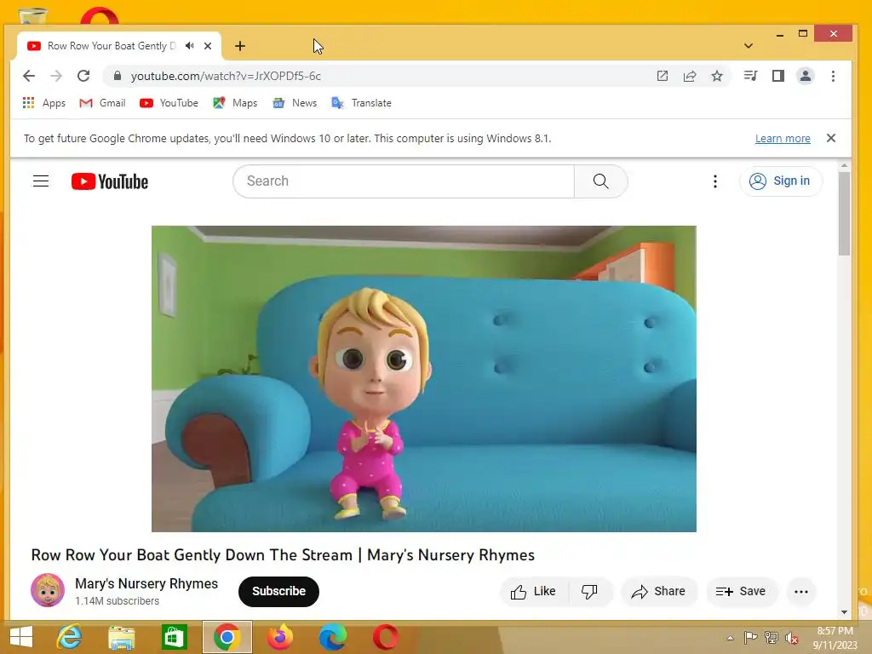Show hidden system tray icons
Viewport: 872px width, 654px height.
[x=730, y=638]
